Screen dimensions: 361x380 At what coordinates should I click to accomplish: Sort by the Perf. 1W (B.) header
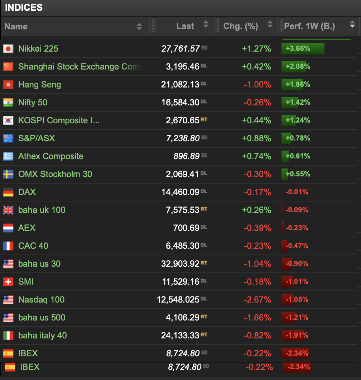(309, 26)
